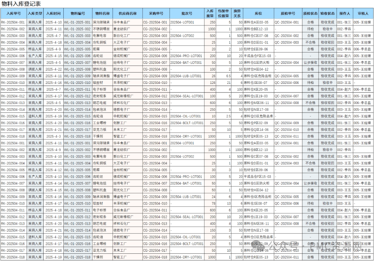Click 样品入库 in the 2025-4-12 row
This screenshot has height=261, width=374.
35,170
